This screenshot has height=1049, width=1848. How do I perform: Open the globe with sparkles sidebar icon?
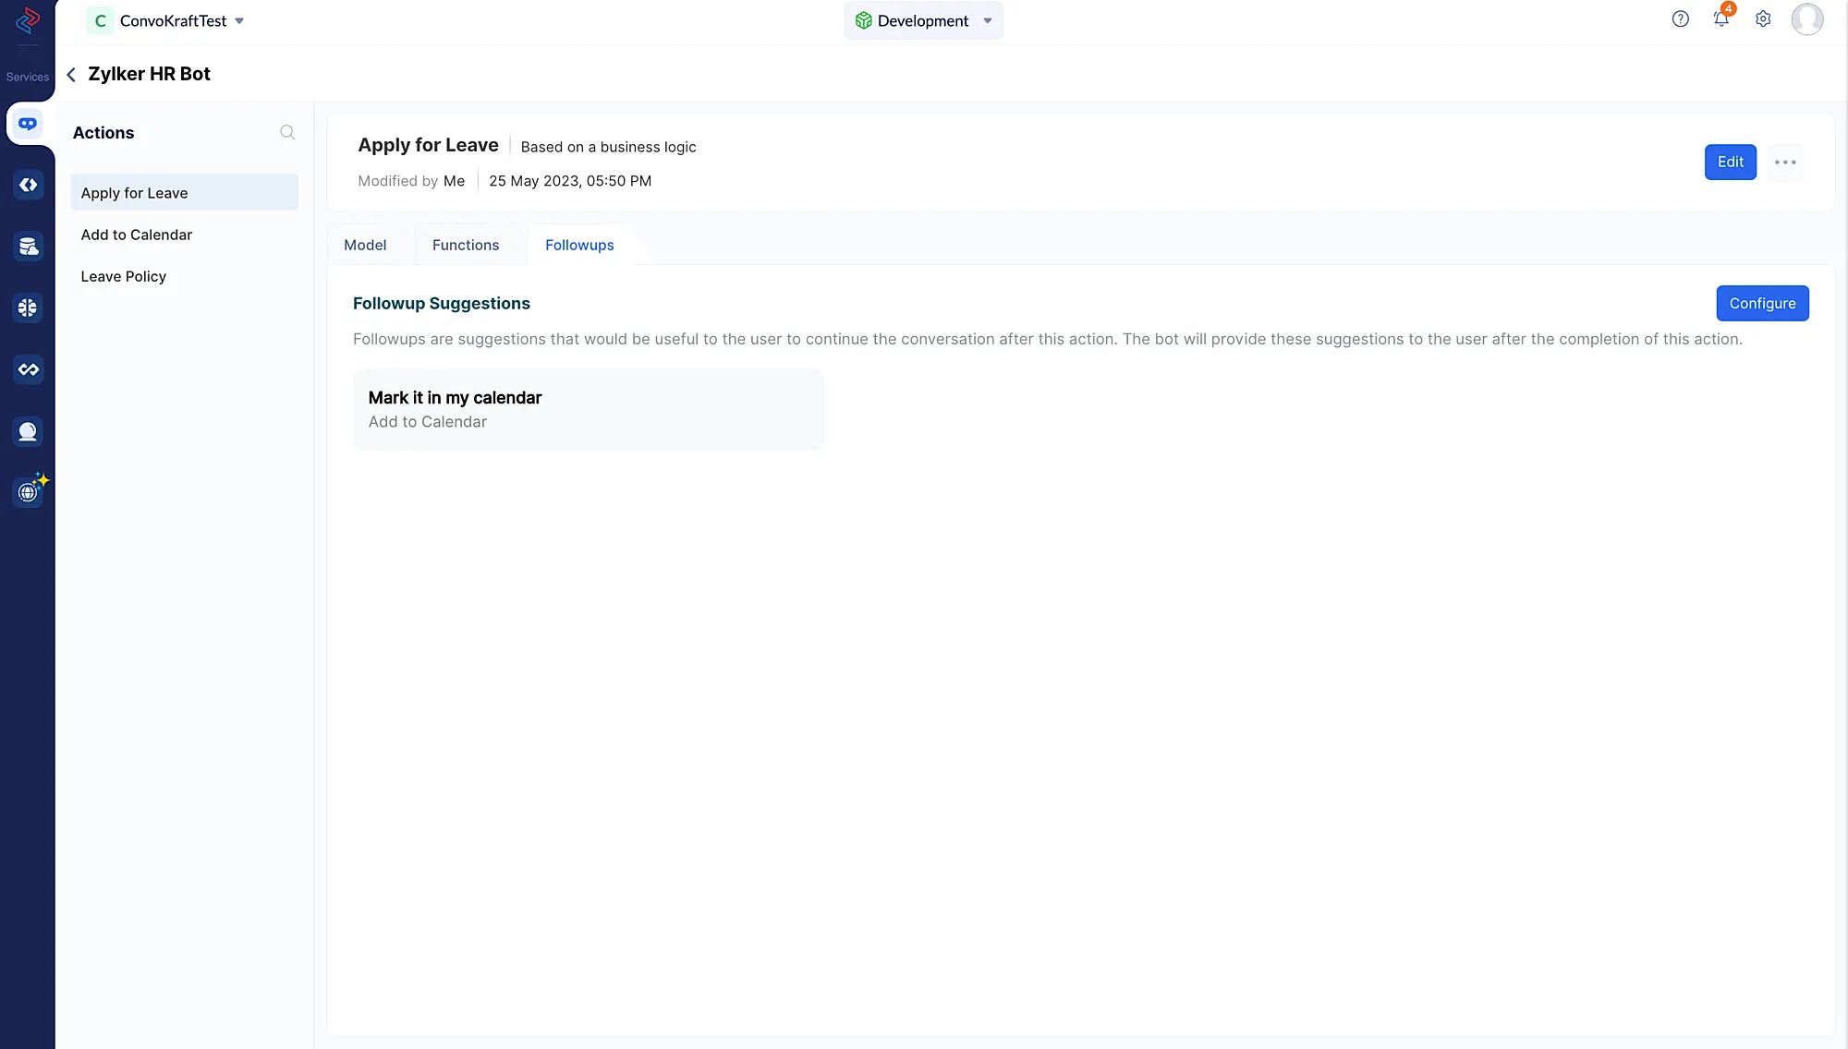click(29, 492)
